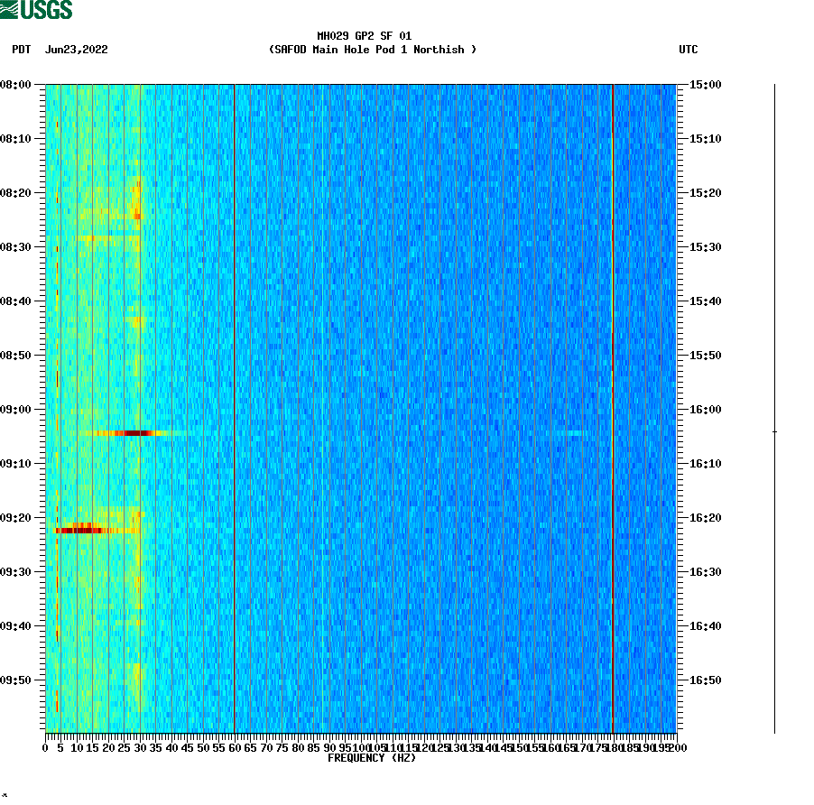This screenshot has height=805, width=814.
Task: Click the FREQUENCY (HZ) axis label
Action: click(372, 758)
